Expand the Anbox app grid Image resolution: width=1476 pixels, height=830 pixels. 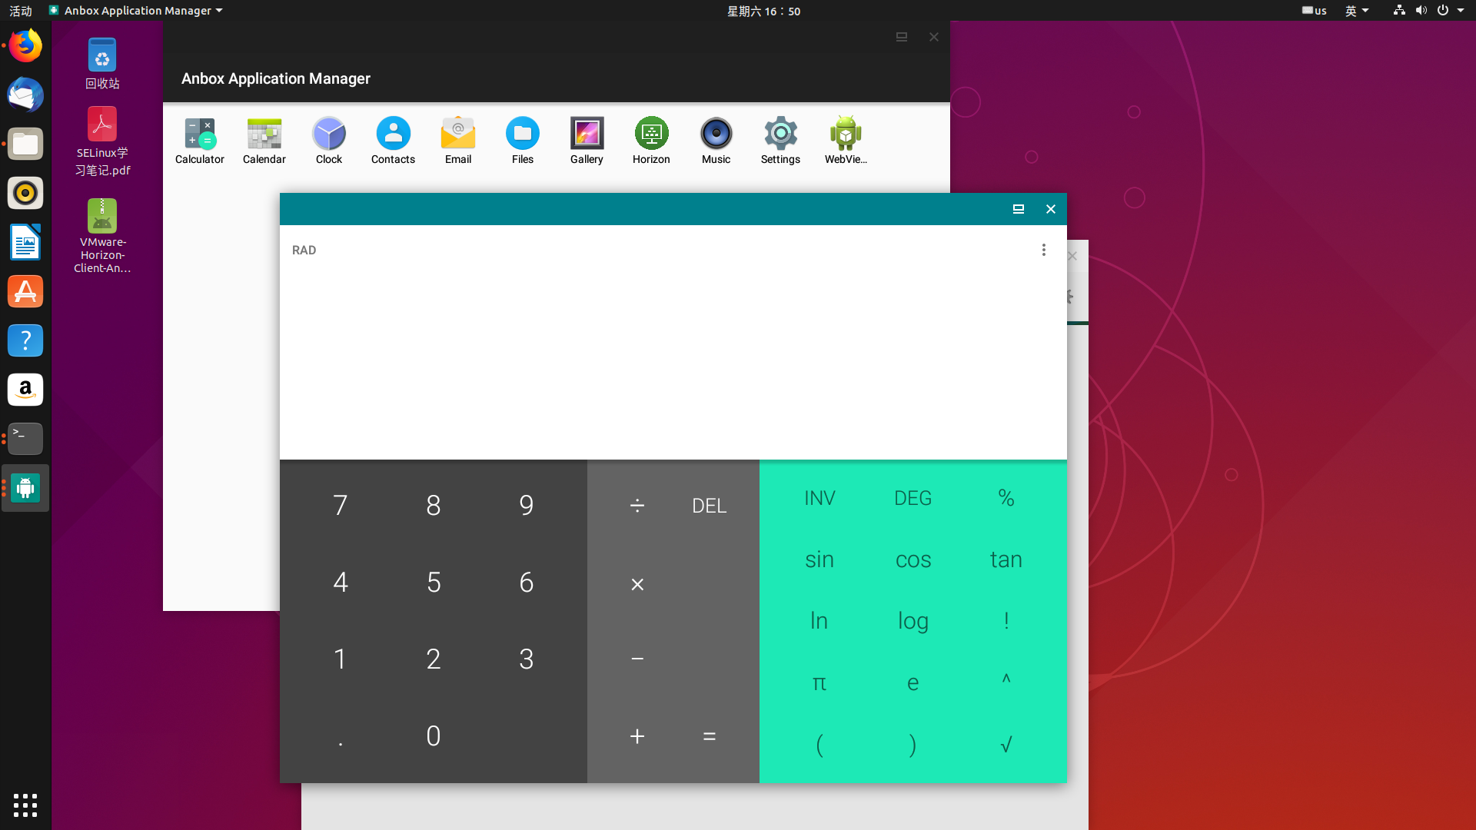click(901, 36)
